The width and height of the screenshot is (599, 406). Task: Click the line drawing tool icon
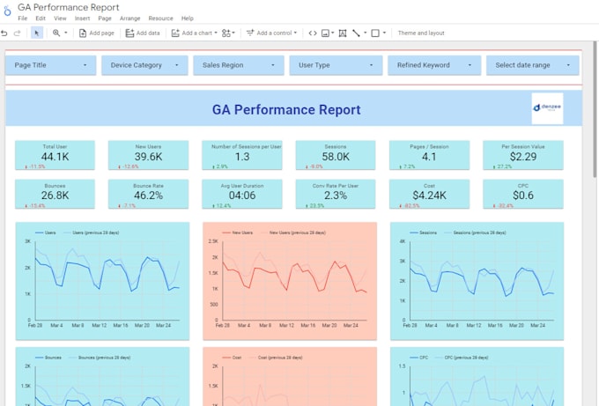click(356, 33)
